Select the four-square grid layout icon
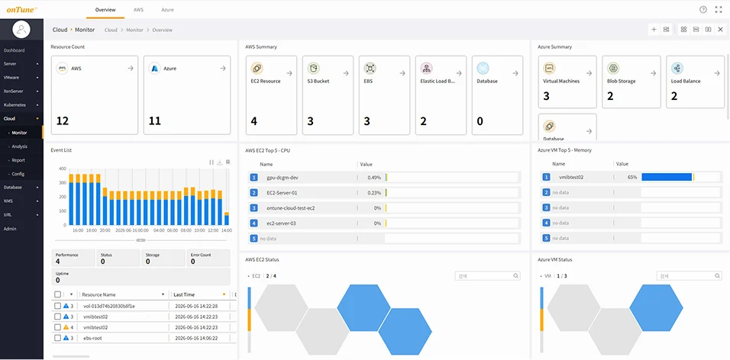The image size is (730, 360). [x=683, y=29]
